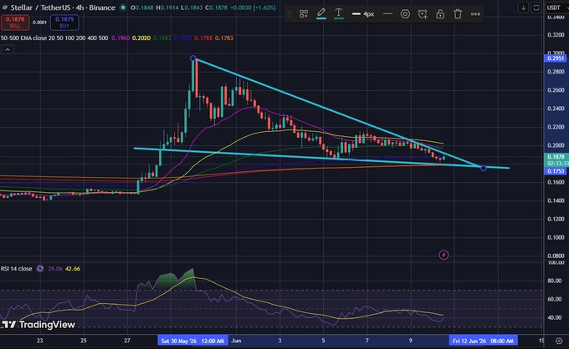
Task: Change text color with T icon
Action: tap(339, 13)
